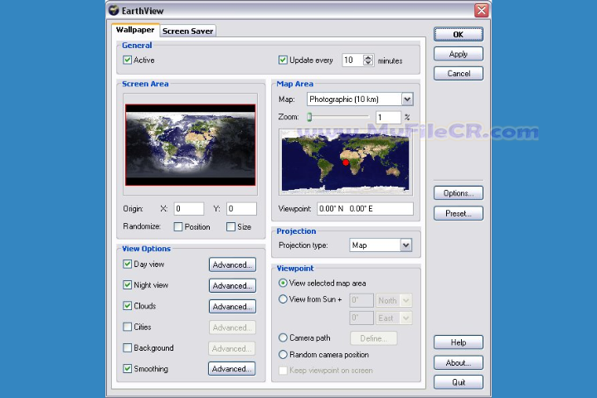Image resolution: width=597 pixels, height=398 pixels.
Task: Enable the Background checkbox
Action: click(127, 347)
